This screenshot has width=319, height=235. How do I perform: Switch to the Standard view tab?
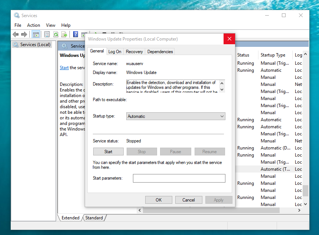(94, 218)
